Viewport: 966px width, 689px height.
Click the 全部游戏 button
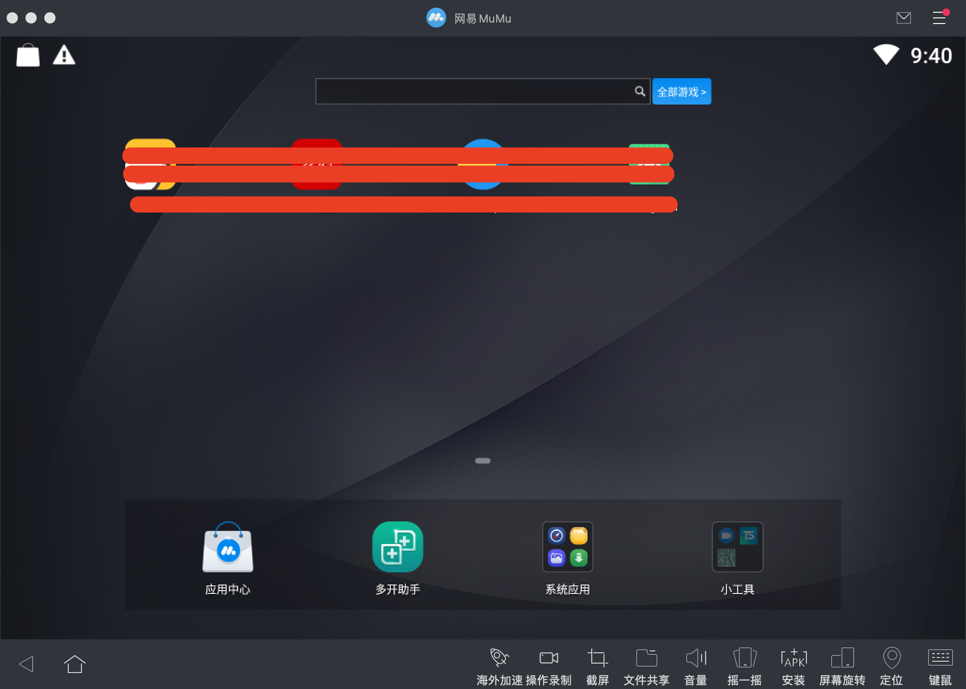coord(681,91)
